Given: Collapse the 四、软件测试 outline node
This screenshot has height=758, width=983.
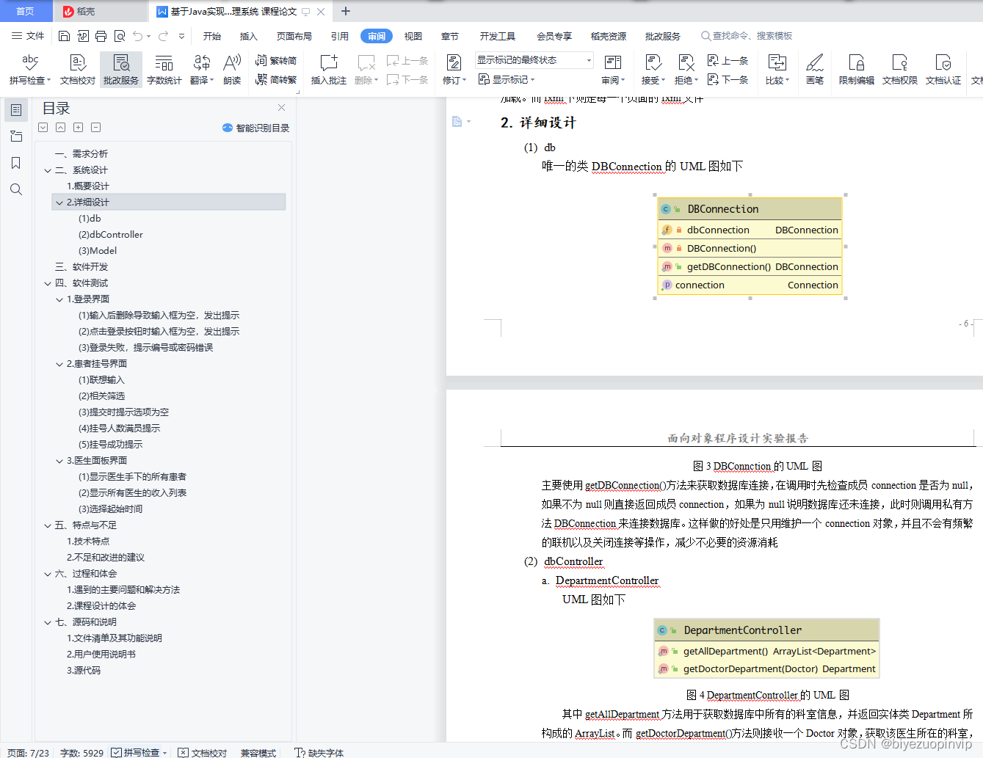Looking at the screenshot, I should [x=48, y=283].
